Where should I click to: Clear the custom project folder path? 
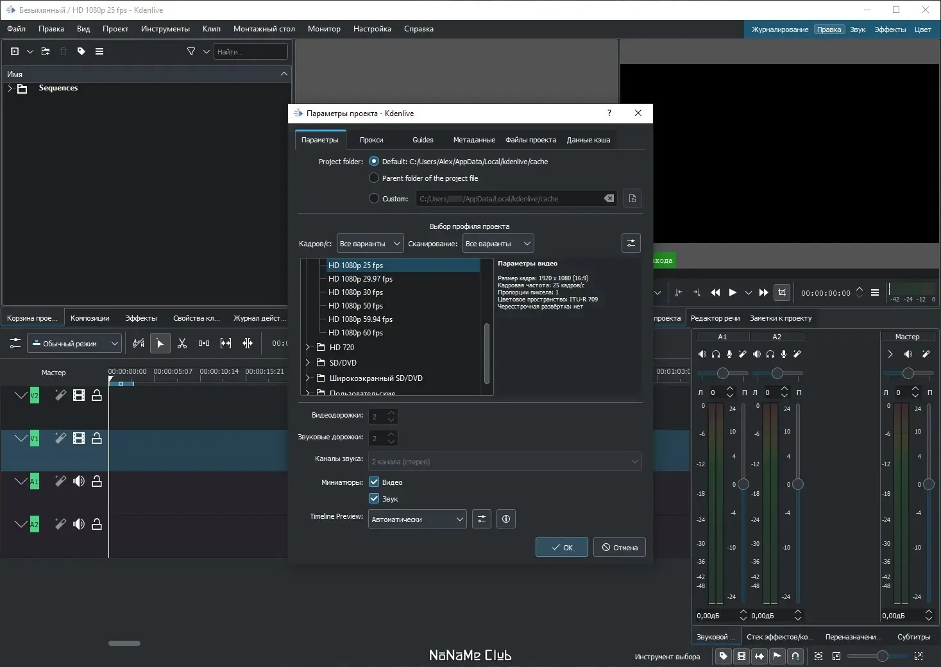click(x=609, y=199)
